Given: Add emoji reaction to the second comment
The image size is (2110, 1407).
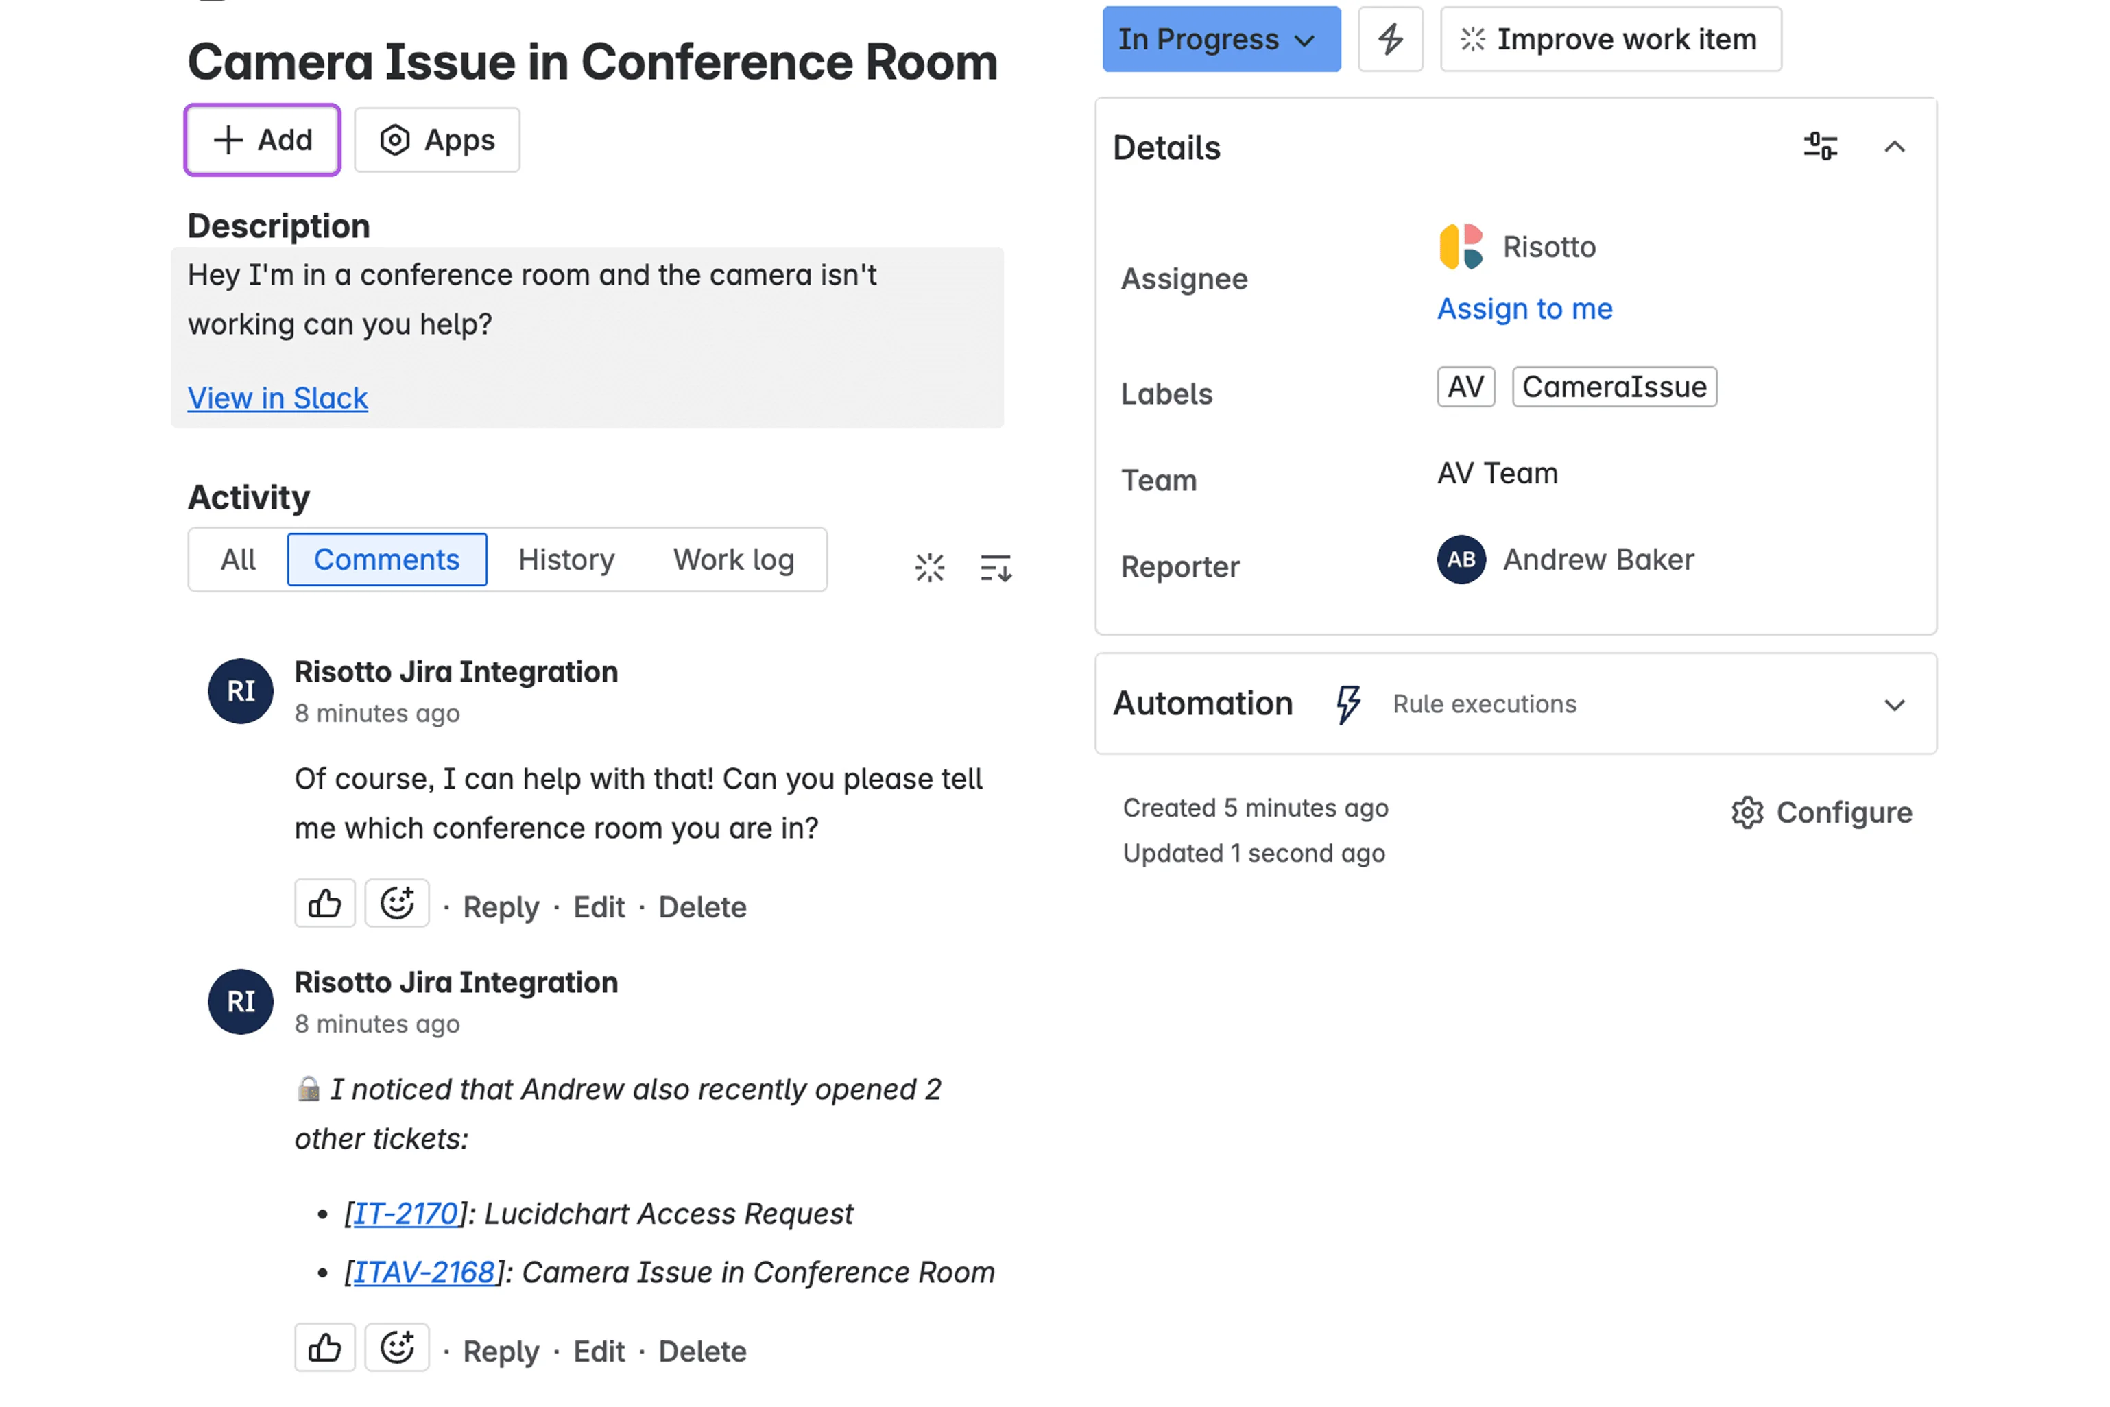Looking at the screenshot, I should tap(396, 1348).
